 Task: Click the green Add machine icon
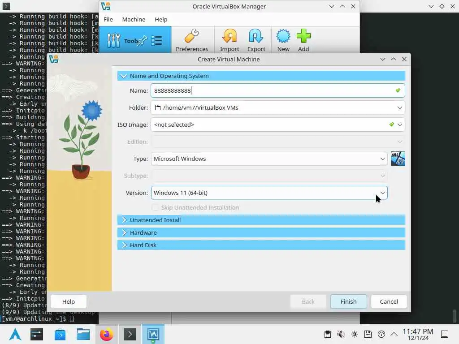[x=303, y=40]
